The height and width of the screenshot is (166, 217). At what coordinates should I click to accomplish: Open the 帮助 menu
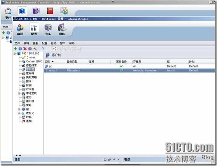click(x=72, y=43)
